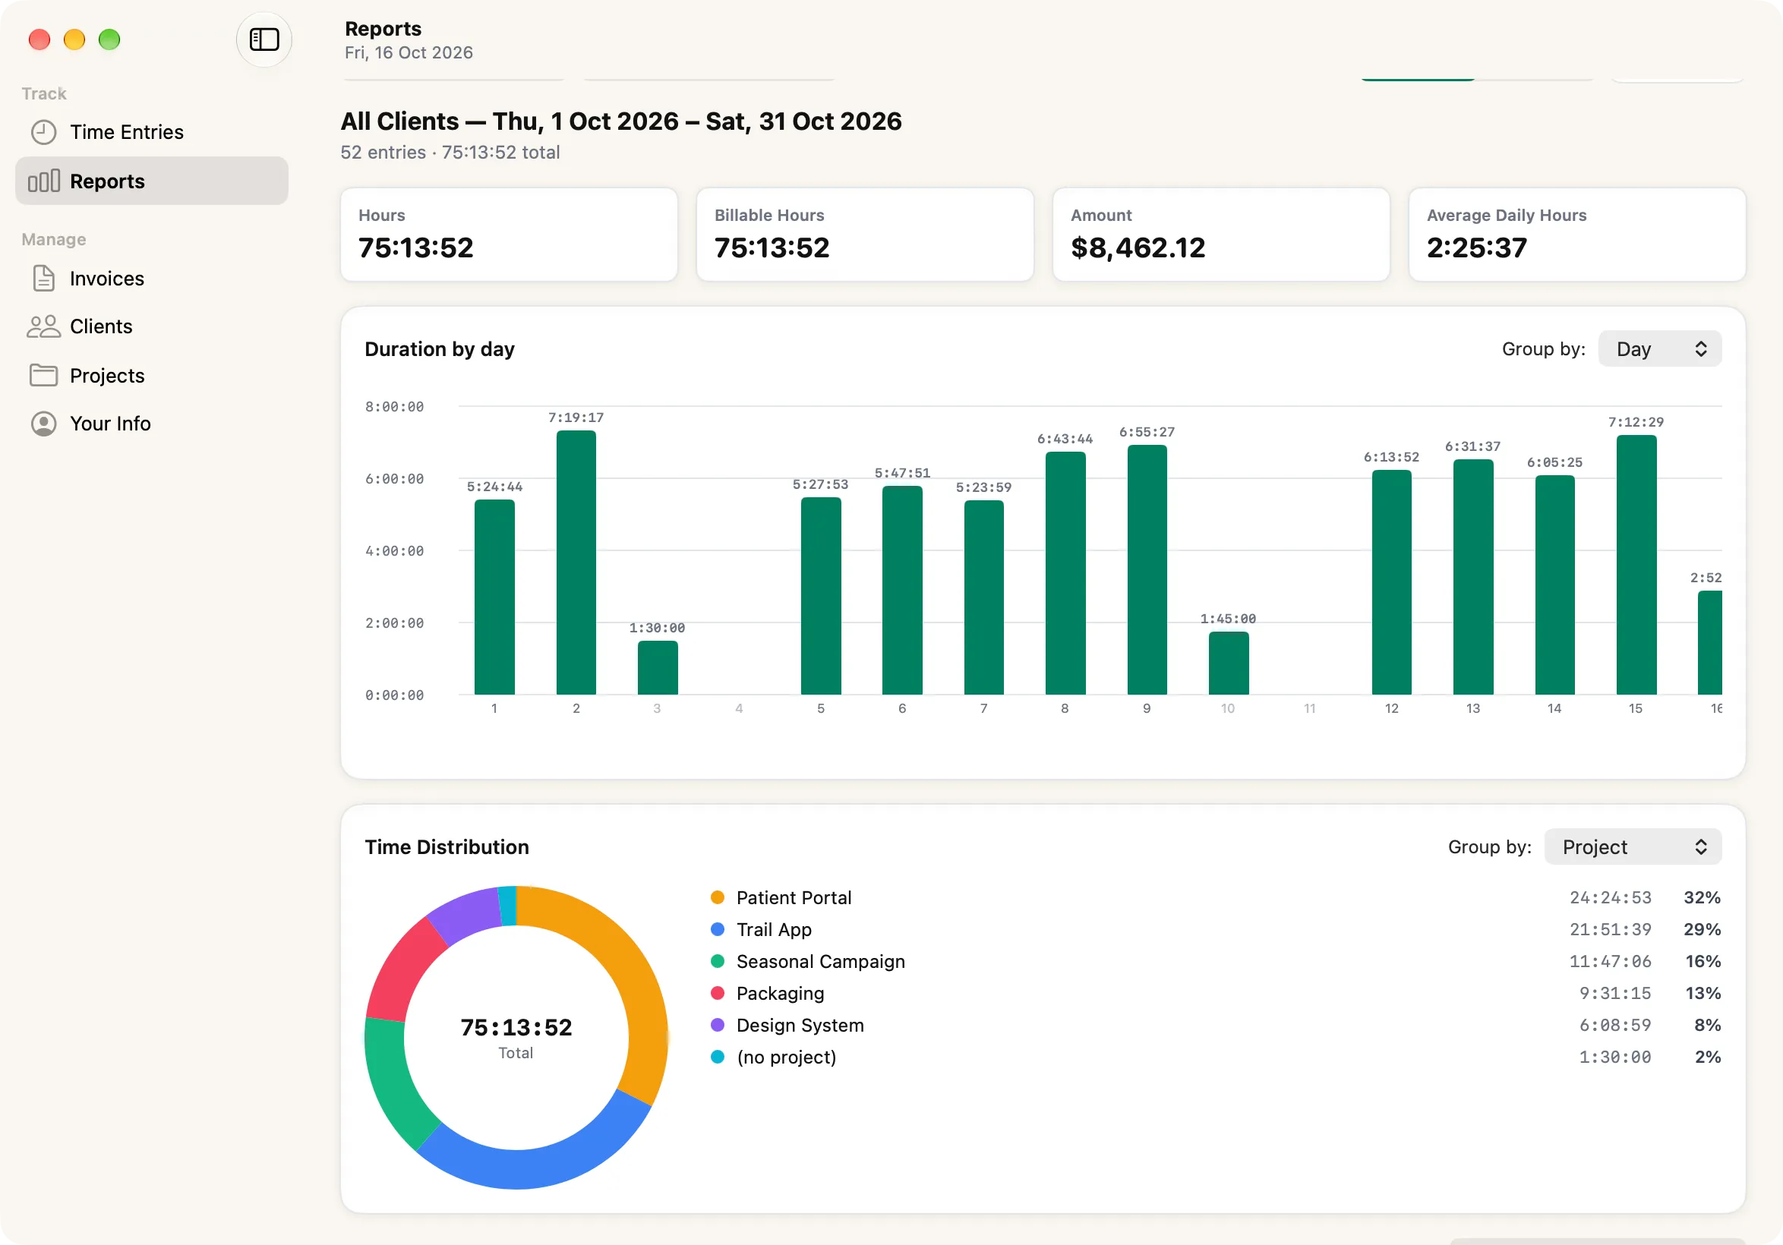The height and width of the screenshot is (1245, 1783).
Task: Open the Day group-by dropdown
Action: point(1659,349)
